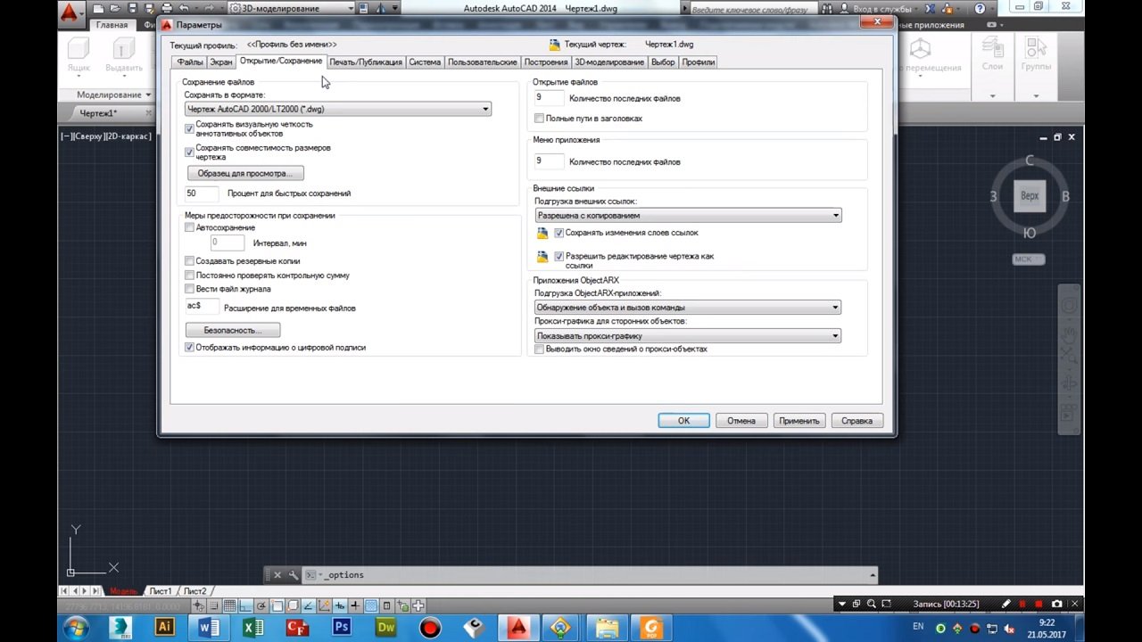
Task: Open proxy graphics 'Показывать прокси-графику' dropdown
Action: [687, 336]
